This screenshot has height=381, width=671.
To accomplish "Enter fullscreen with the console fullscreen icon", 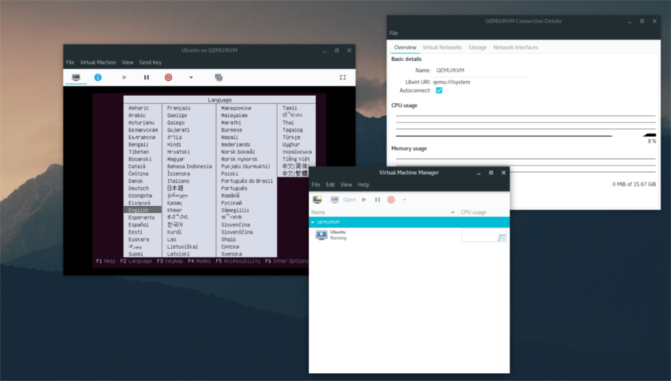I will click(x=343, y=77).
